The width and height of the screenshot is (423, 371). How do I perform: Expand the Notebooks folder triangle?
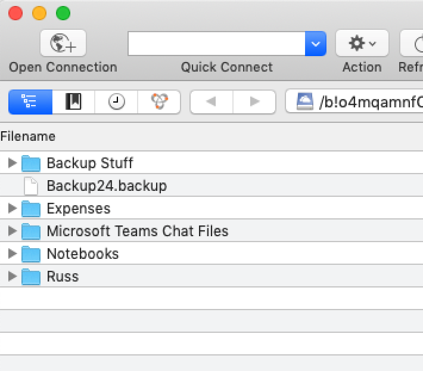coord(12,253)
